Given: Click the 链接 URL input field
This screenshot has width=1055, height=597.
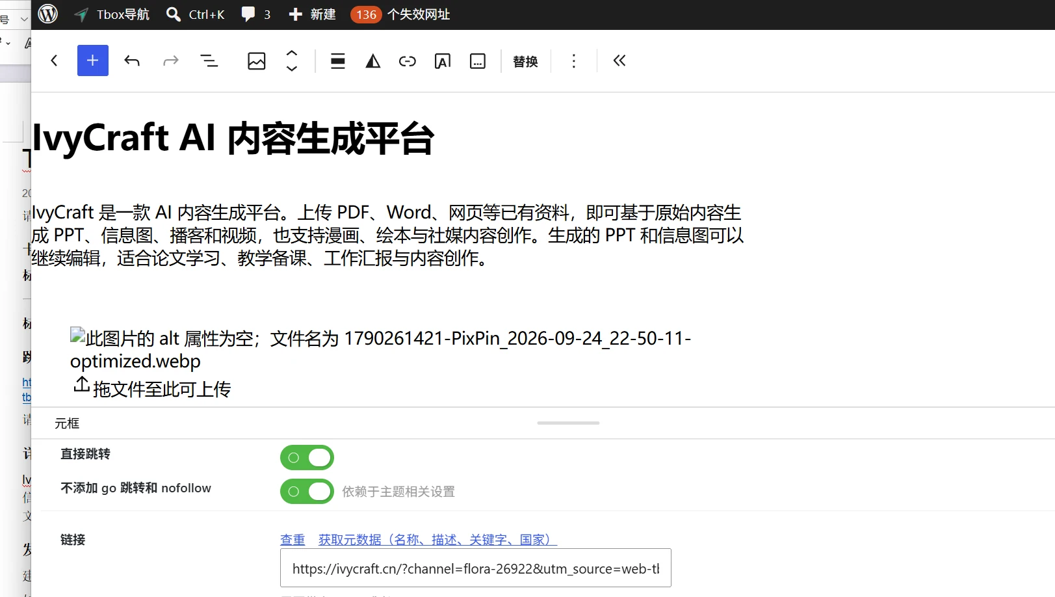Looking at the screenshot, I should (x=476, y=568).
